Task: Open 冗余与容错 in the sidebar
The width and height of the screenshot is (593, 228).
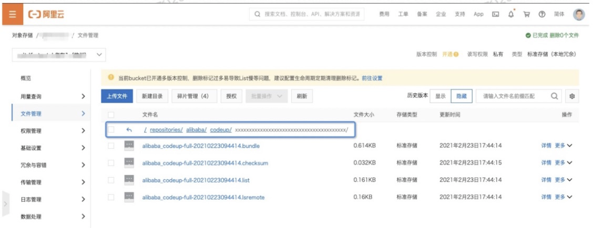Action: [x=34, y=165]
